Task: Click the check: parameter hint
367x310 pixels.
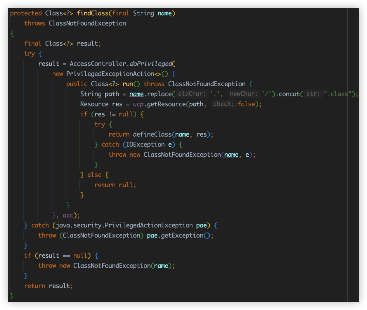Action: click(224, 104)
